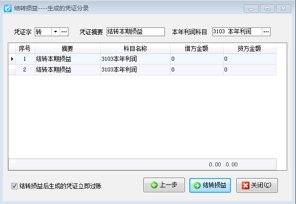Select the 科目名称 column header
This screenshot has width=296, height=204.
(x=135, y=48)
